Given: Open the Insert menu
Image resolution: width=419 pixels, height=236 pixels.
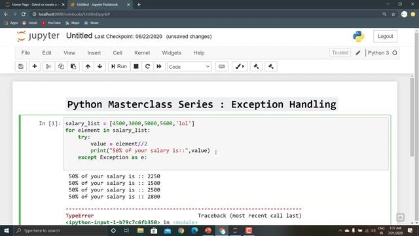Looking at the screenshot, I should [x=94, y=53].
